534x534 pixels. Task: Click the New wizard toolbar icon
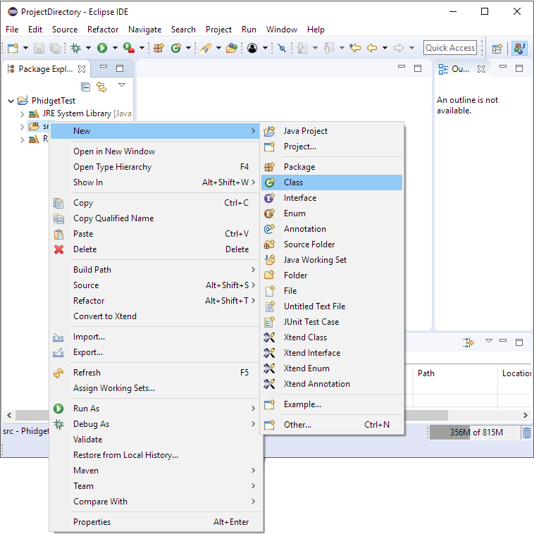(13, 48)
